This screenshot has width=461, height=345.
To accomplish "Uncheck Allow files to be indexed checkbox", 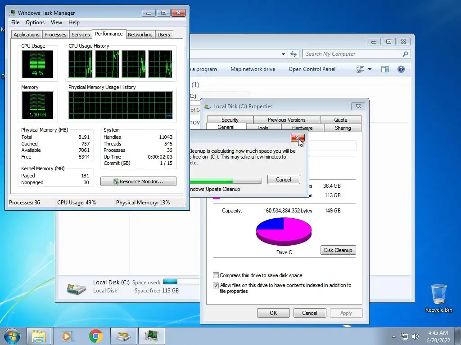I will tap(216, 285).
